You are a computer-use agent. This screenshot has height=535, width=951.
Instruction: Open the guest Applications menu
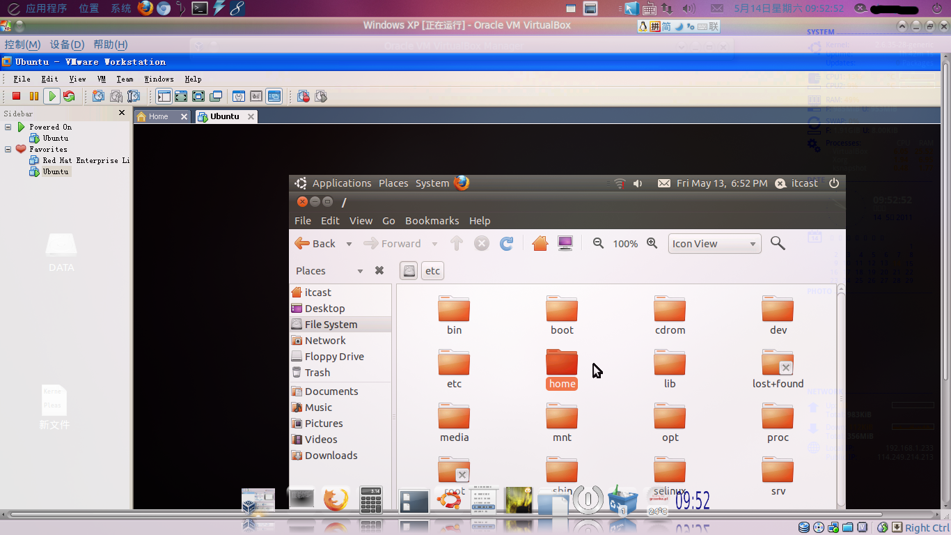[x=342, y=183]
